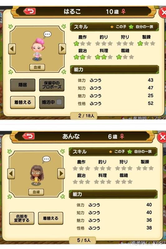Open 血縁 relations for はるこ
Image resolution: width=166 pixels, height=249 pixels.
(x=37, y=67)
